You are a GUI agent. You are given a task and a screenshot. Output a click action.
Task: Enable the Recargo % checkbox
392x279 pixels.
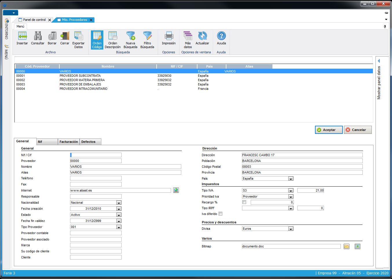pos(244,202)
